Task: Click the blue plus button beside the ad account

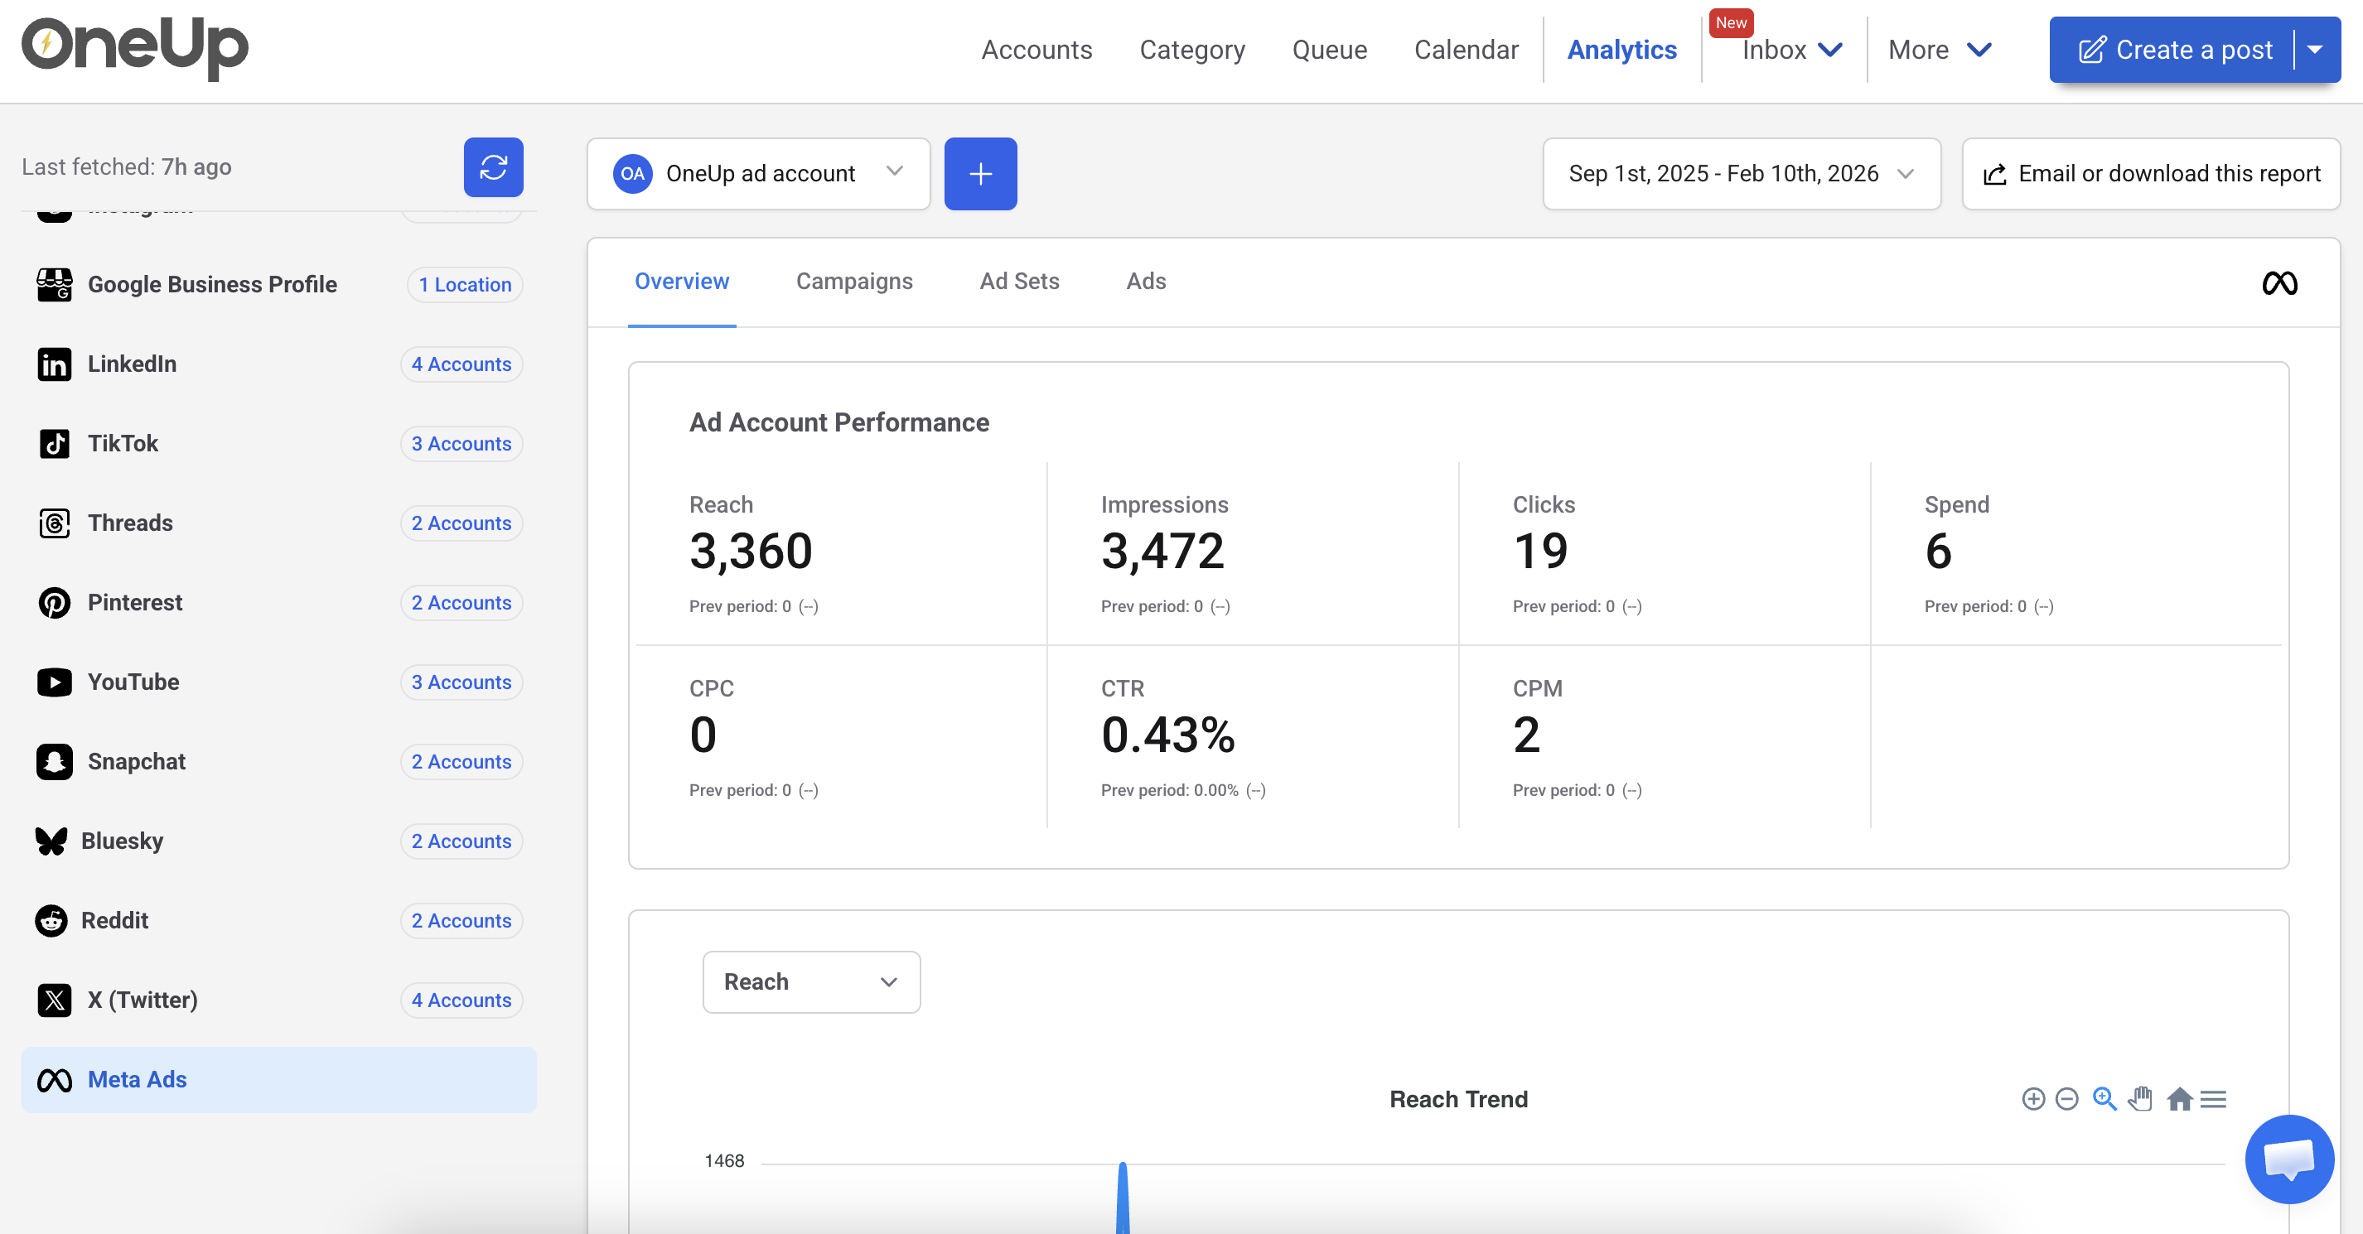Action: tap(979, 173)
